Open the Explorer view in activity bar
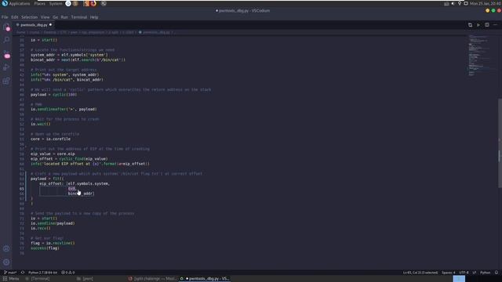502x282 pixels. pyautogui.click(x=6, y=27)
